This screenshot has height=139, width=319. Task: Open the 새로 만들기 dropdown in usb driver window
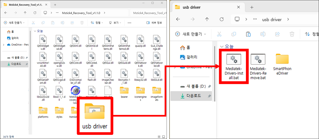(x=191, y=34)
